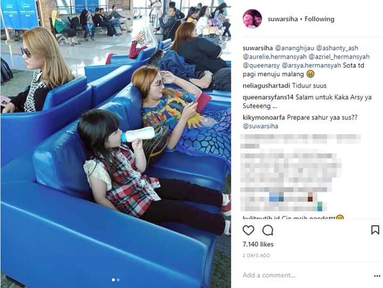
Task: Go to suwarsiha profile username in header
Action: 282,19
